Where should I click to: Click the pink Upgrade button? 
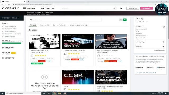point(147,8)
